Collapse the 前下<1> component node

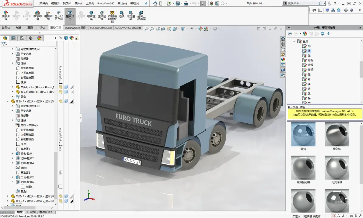click(x=8, y=101)
